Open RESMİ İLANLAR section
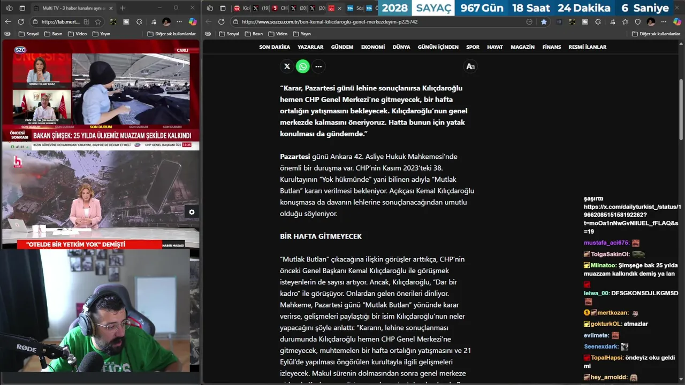 point(588,47)
